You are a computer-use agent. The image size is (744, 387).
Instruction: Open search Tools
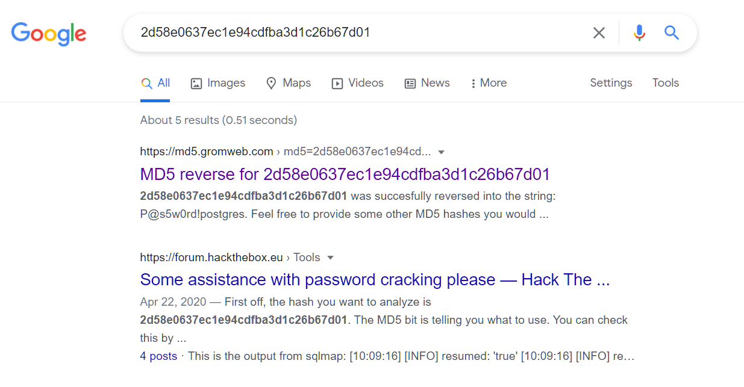coord(665,83)
